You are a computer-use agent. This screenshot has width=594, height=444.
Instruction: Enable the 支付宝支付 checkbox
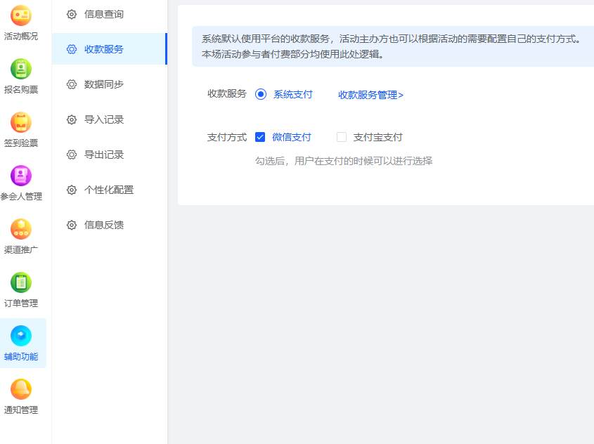coord(342,137)
